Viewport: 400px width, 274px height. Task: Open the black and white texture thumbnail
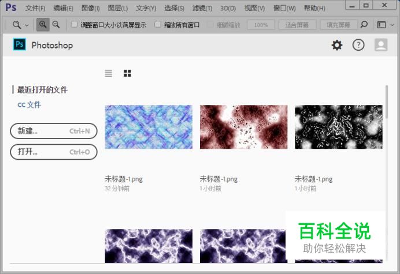tap(339, 127)
